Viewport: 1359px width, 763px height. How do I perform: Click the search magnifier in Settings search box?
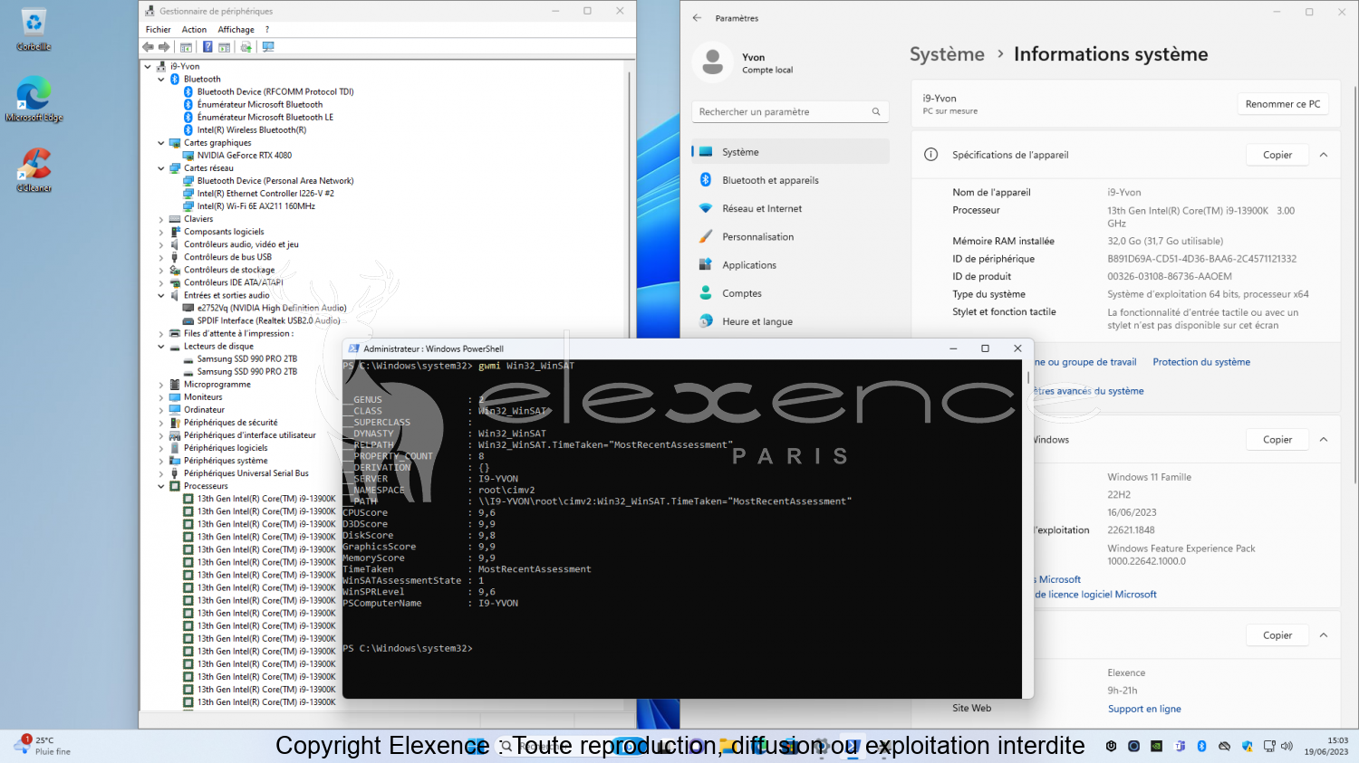[876, 112]
